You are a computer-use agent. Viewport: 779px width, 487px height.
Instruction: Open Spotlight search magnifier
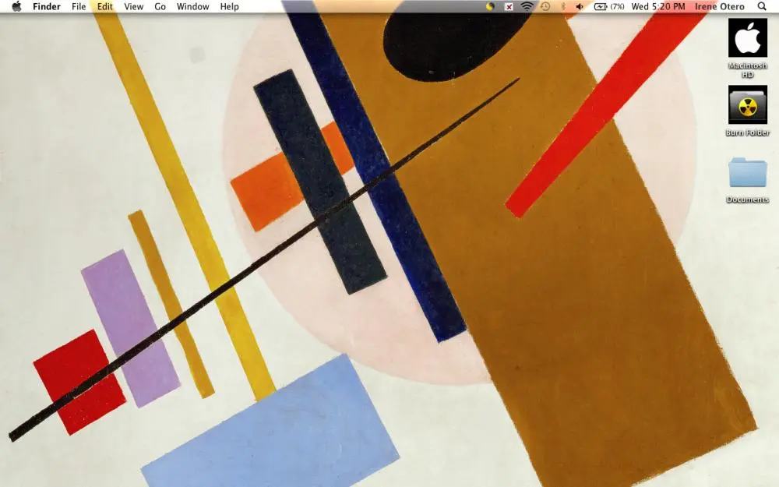point(762,6)
